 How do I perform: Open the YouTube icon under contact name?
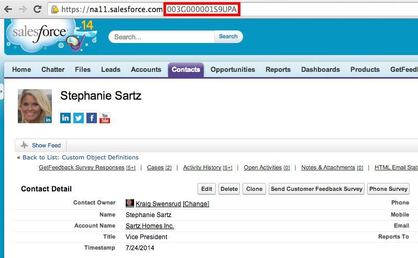pyautogui.click(x=105, y=118)
